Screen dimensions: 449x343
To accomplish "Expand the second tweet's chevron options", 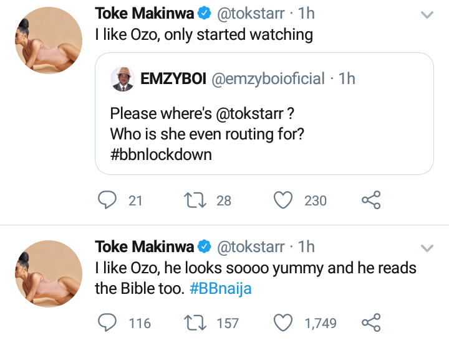I will [427, 248].
